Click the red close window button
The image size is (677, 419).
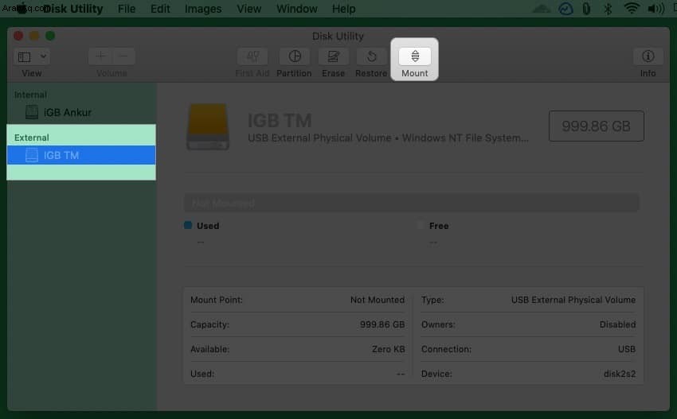click(x=18, y=36)
